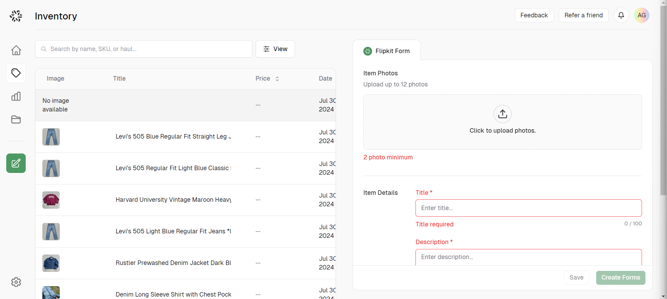Click the photo upload drop area
The width and height of the screenshot is (667, 299).
click(503, 122)
